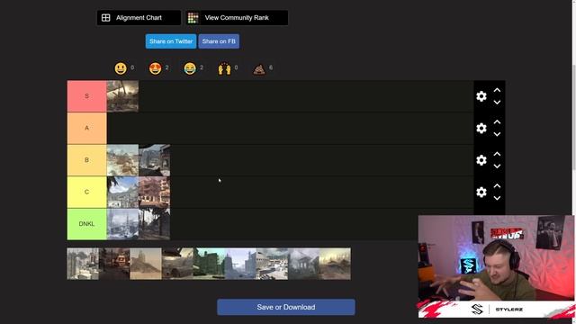Move C tier row up arrow
This screenshot has width=576, height=324.
[497, 186]
